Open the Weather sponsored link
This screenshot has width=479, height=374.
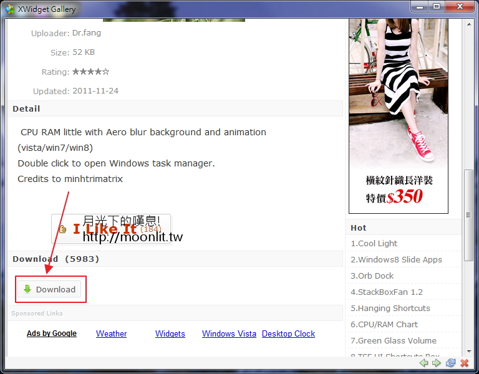tap(111, 334)
